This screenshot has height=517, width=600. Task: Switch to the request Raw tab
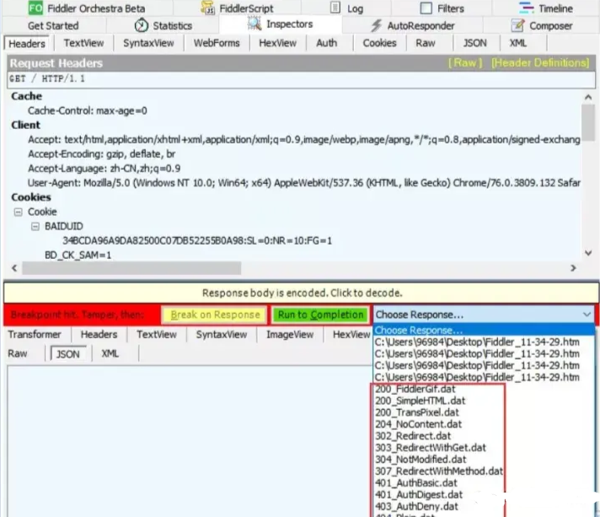[426, 43]
